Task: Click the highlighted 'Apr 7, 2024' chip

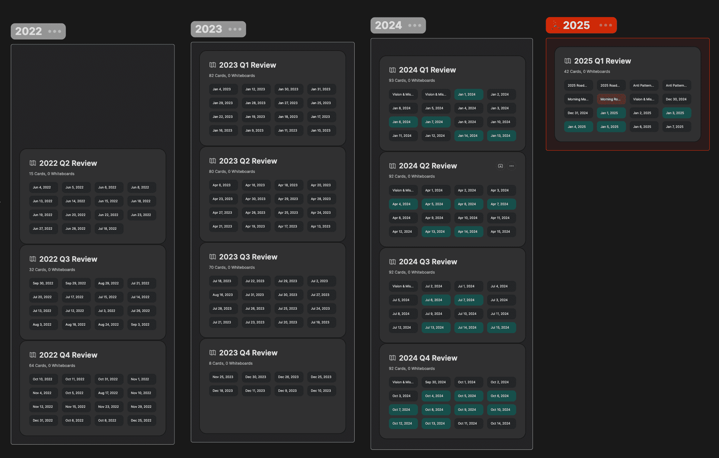Action: point(501,204)
